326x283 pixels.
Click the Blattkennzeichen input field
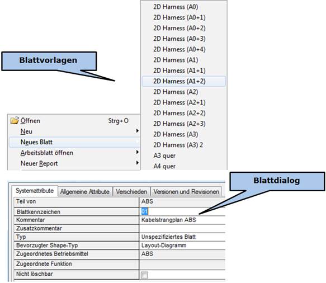[182, 211]
